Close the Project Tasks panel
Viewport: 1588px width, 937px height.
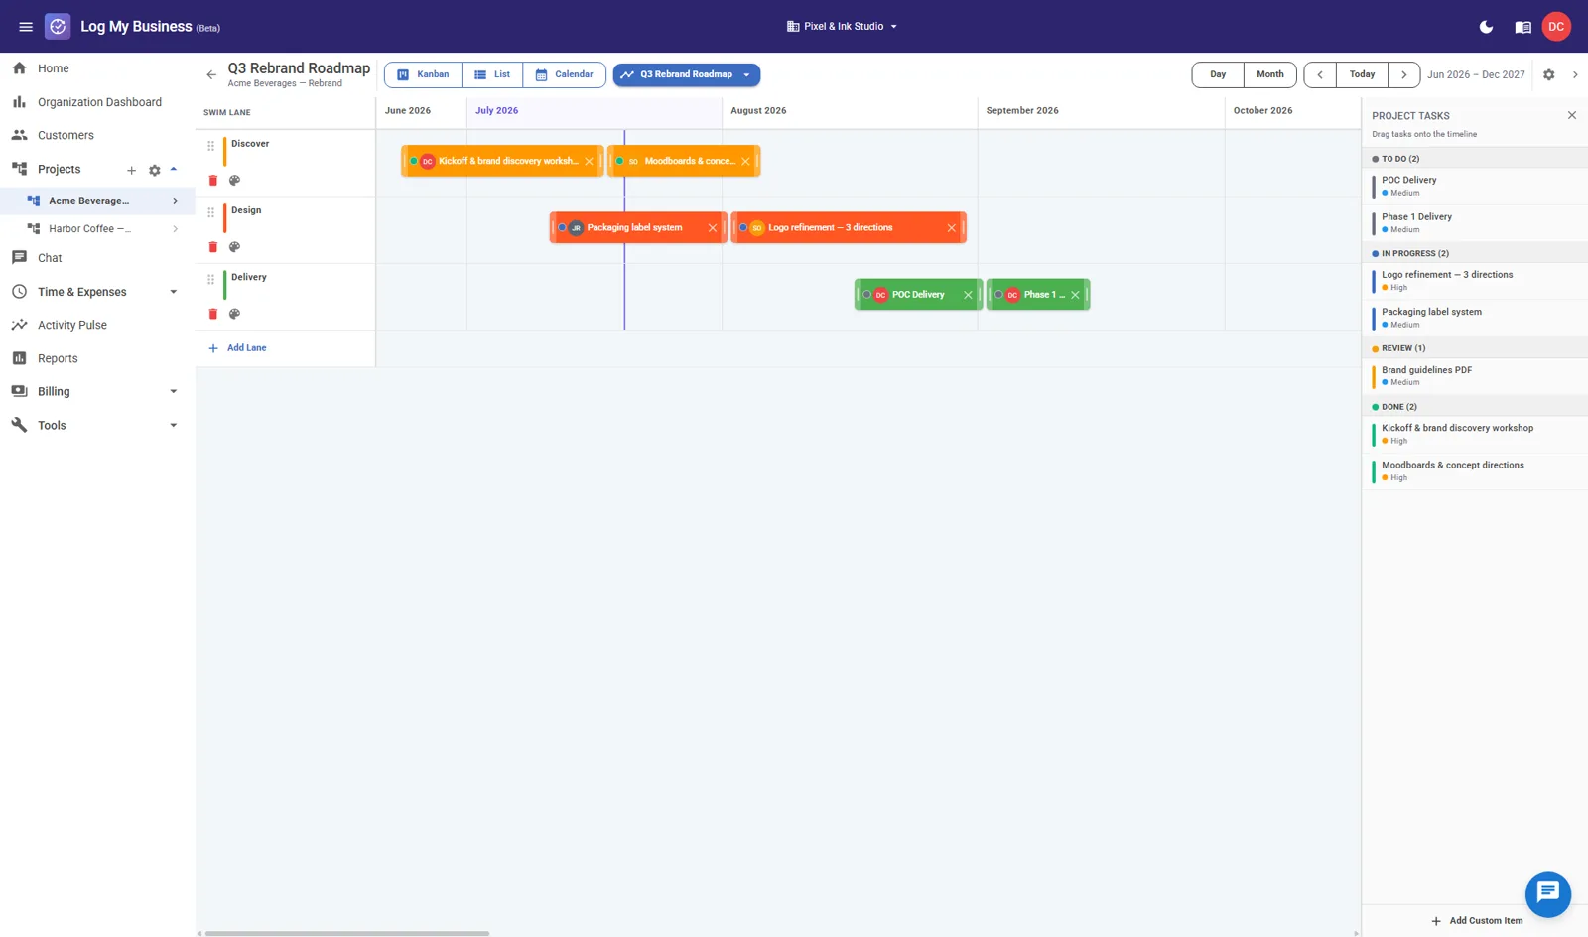1572,115
